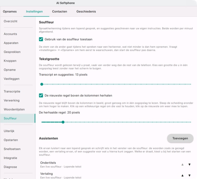Go to Opstarten settings
The width and height of the screenshot is (197, 179).
pyautogui.click(x=18, y=140)
